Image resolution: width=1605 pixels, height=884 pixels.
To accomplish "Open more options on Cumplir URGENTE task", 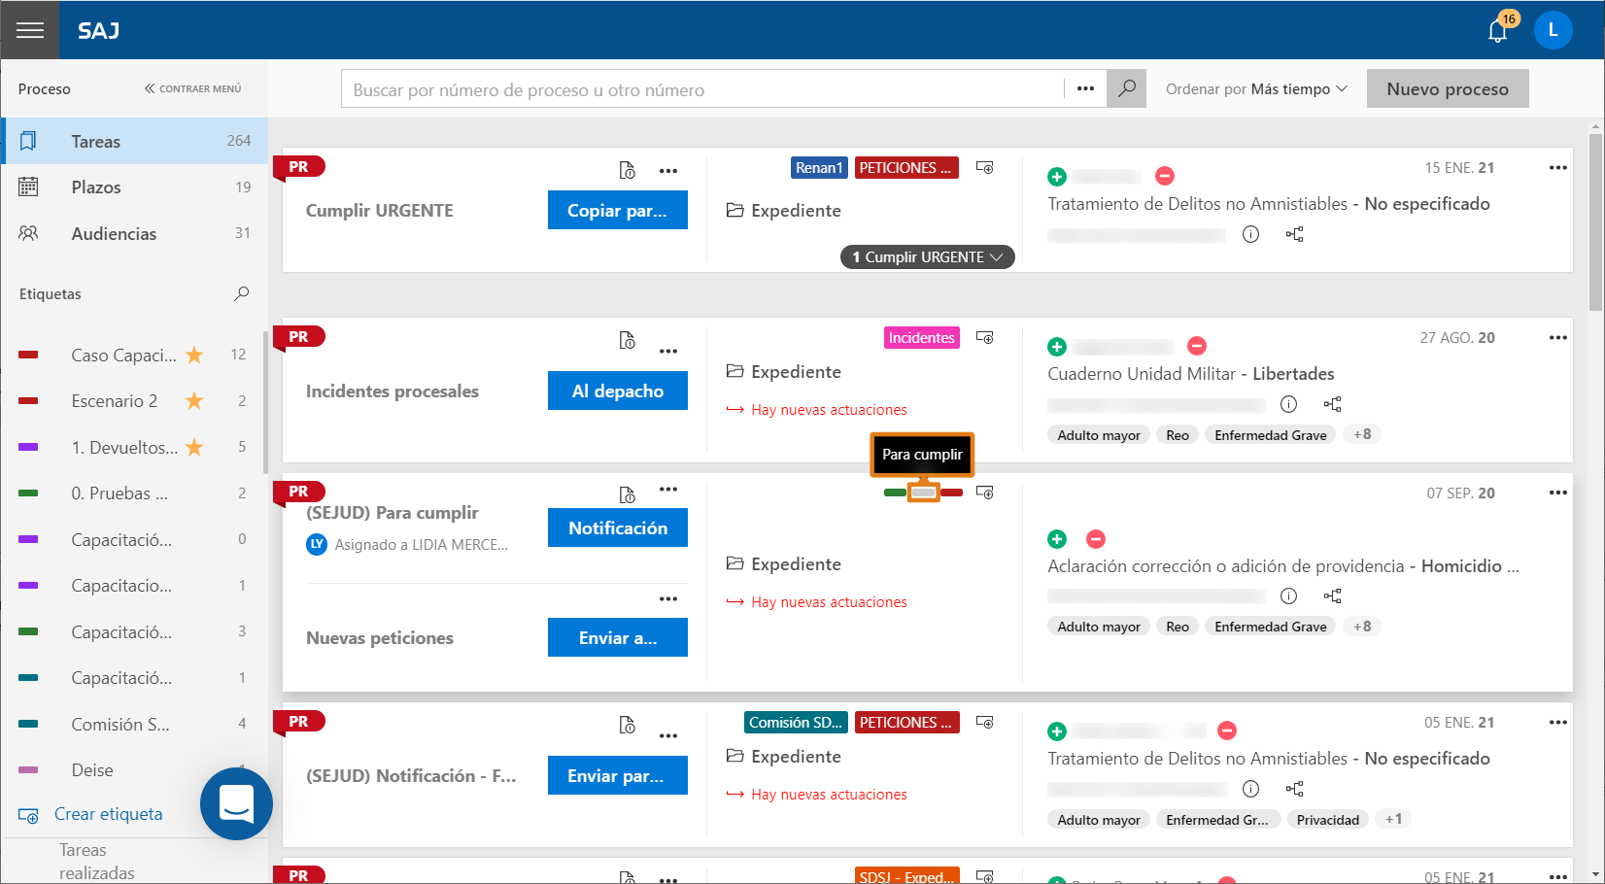I will click(668, 171).
